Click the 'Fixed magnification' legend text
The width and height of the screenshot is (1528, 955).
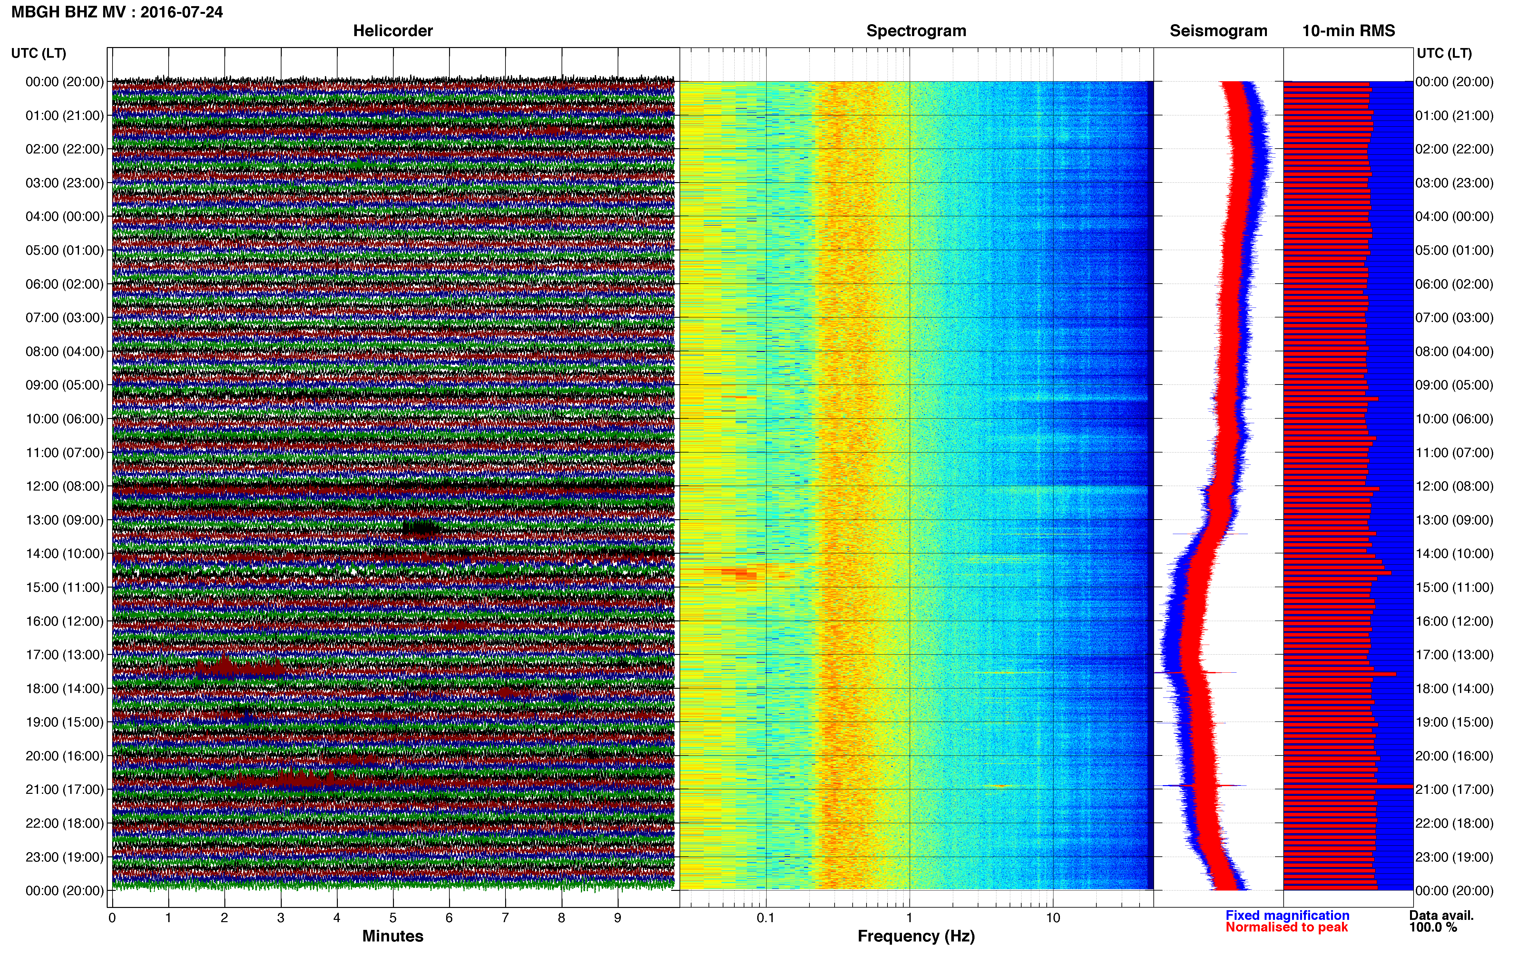[x=1287, y=915]
